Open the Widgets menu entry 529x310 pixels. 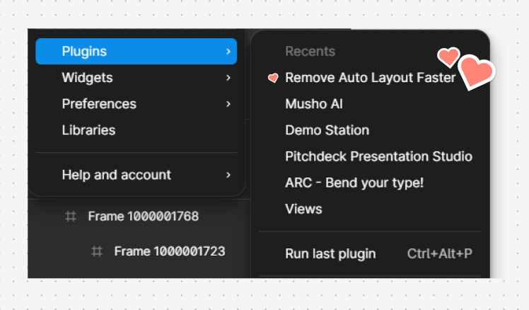coord(136,78)
